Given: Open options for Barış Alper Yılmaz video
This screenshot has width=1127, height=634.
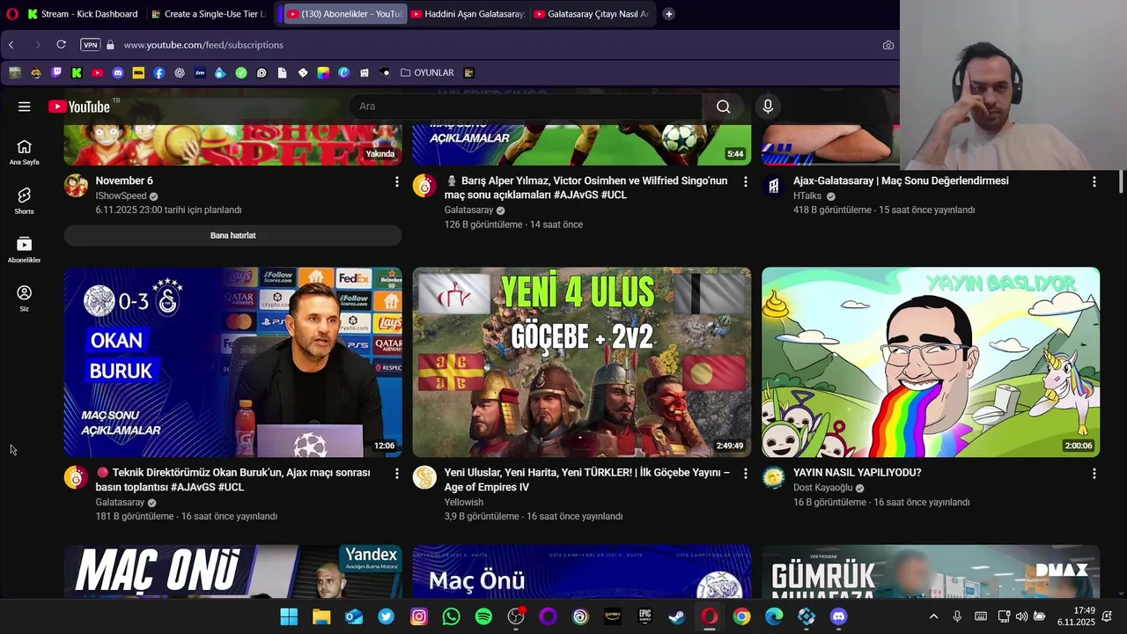Looking at the screenshot, I should pos(745,181).
